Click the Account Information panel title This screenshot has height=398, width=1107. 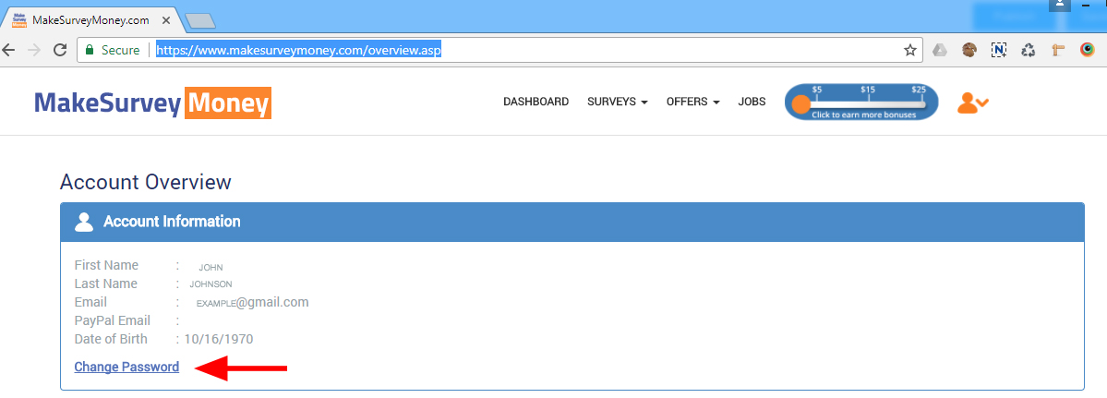click(x=173, y=222)
